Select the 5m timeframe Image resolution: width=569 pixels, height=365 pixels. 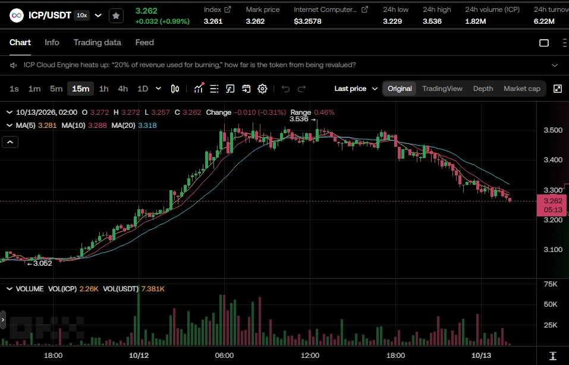(x=56, y=89)
